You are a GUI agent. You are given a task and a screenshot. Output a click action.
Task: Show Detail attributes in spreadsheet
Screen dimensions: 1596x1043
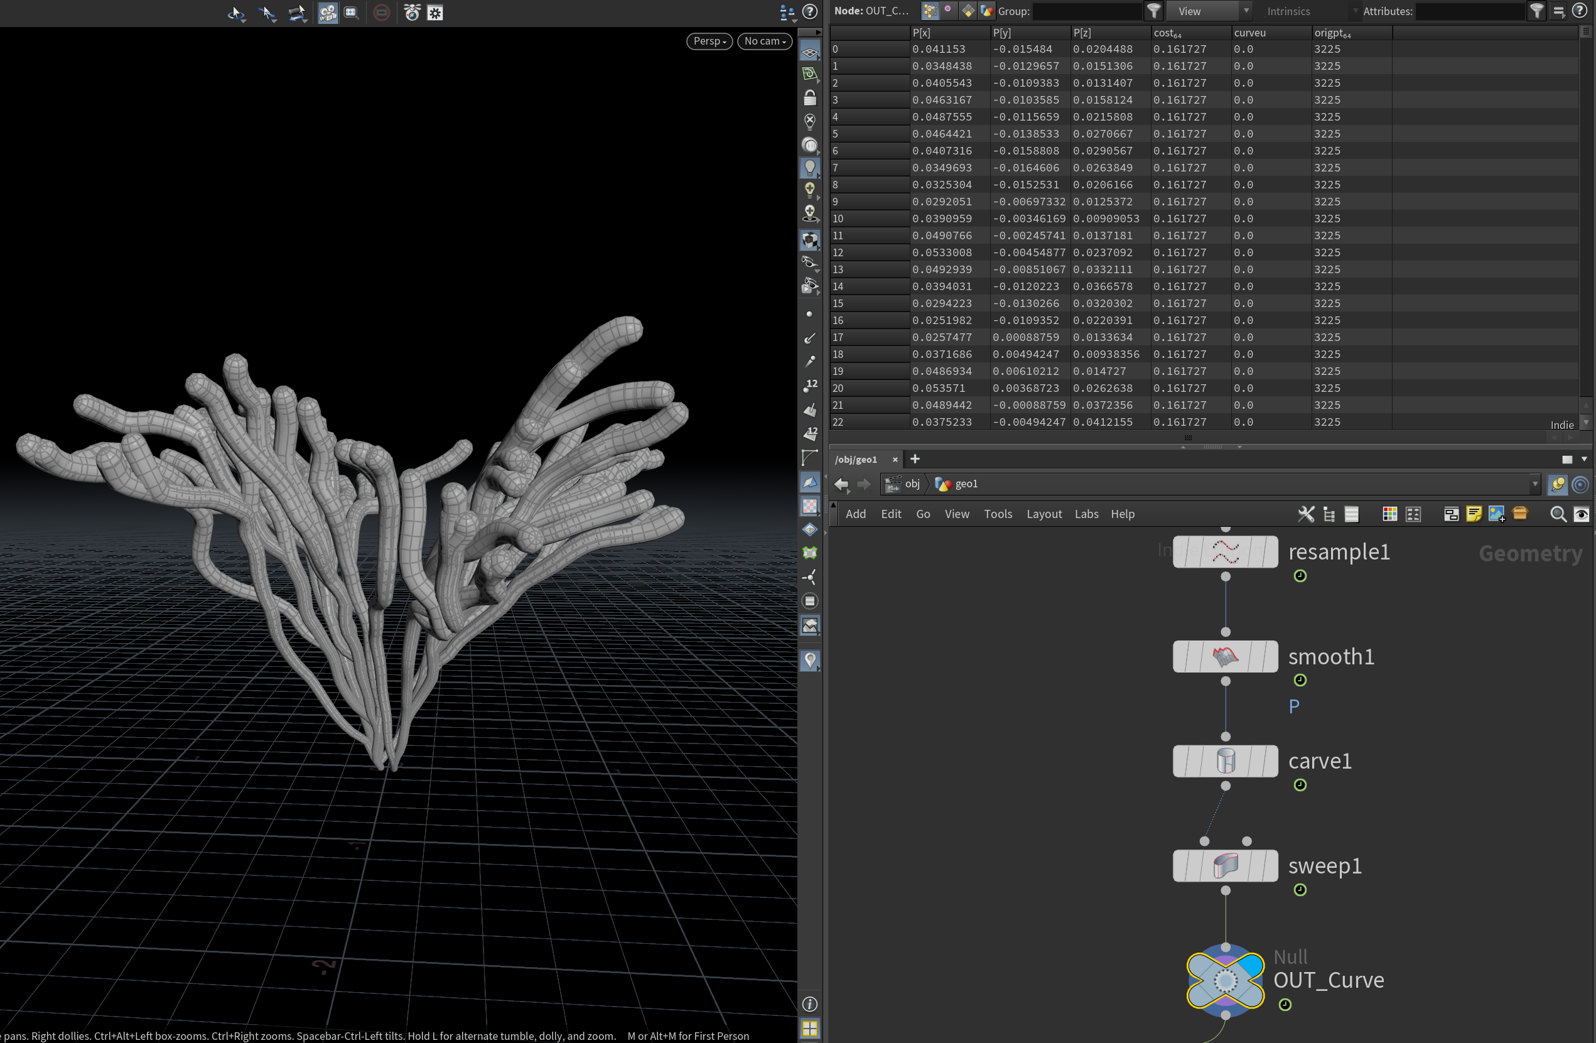(x=986, y=11)
